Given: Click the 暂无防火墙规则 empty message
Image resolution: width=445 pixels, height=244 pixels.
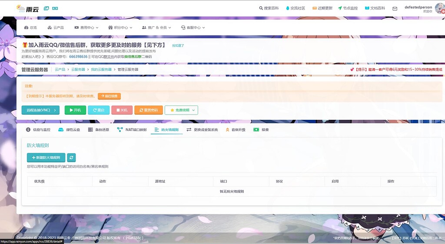Looking at the screenshot, I should [232, 191].
